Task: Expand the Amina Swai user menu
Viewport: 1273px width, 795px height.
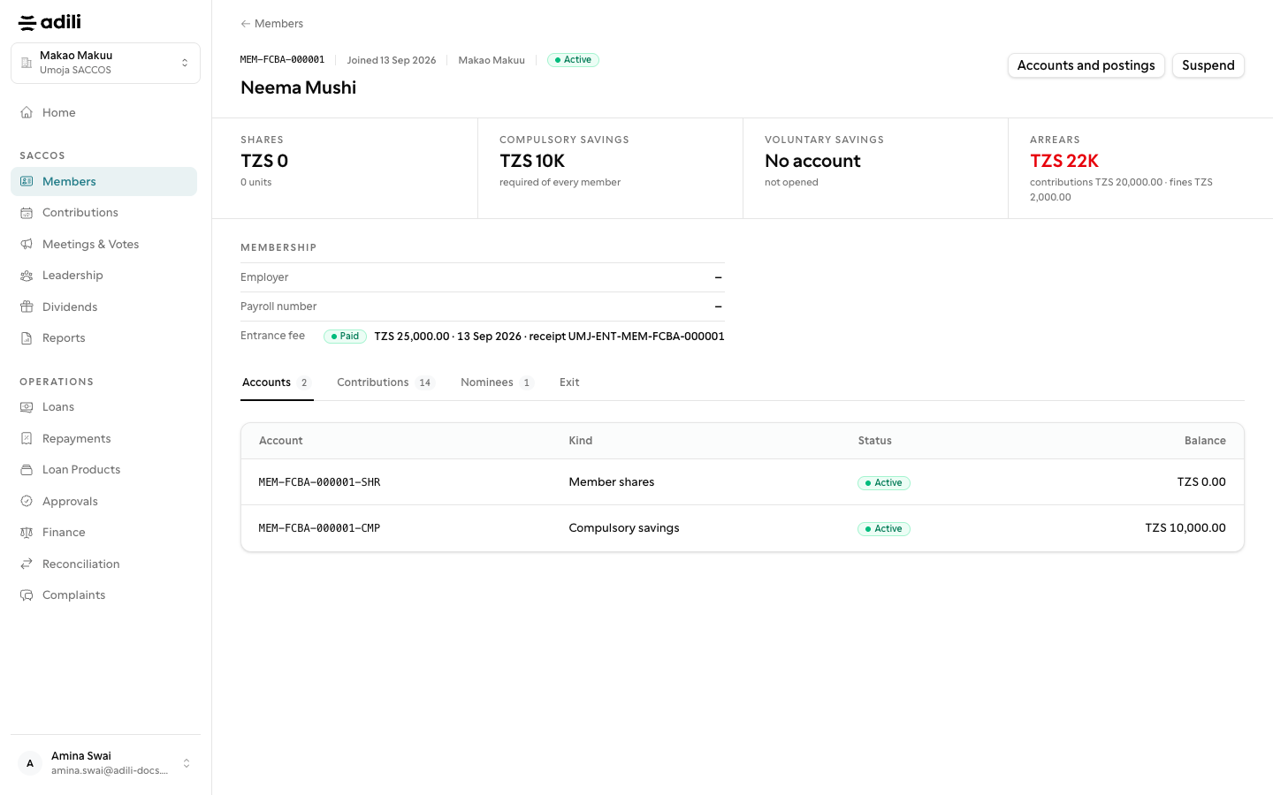Action: (105, 763)
